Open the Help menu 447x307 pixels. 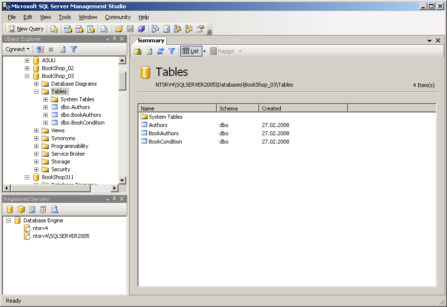coord(144,17)
